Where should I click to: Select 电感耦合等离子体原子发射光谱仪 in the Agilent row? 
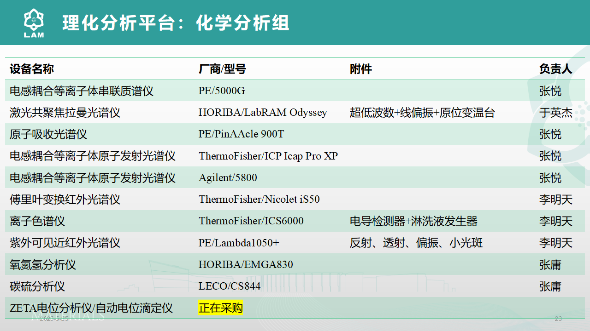pyautogui.click(x=93, y=177)
